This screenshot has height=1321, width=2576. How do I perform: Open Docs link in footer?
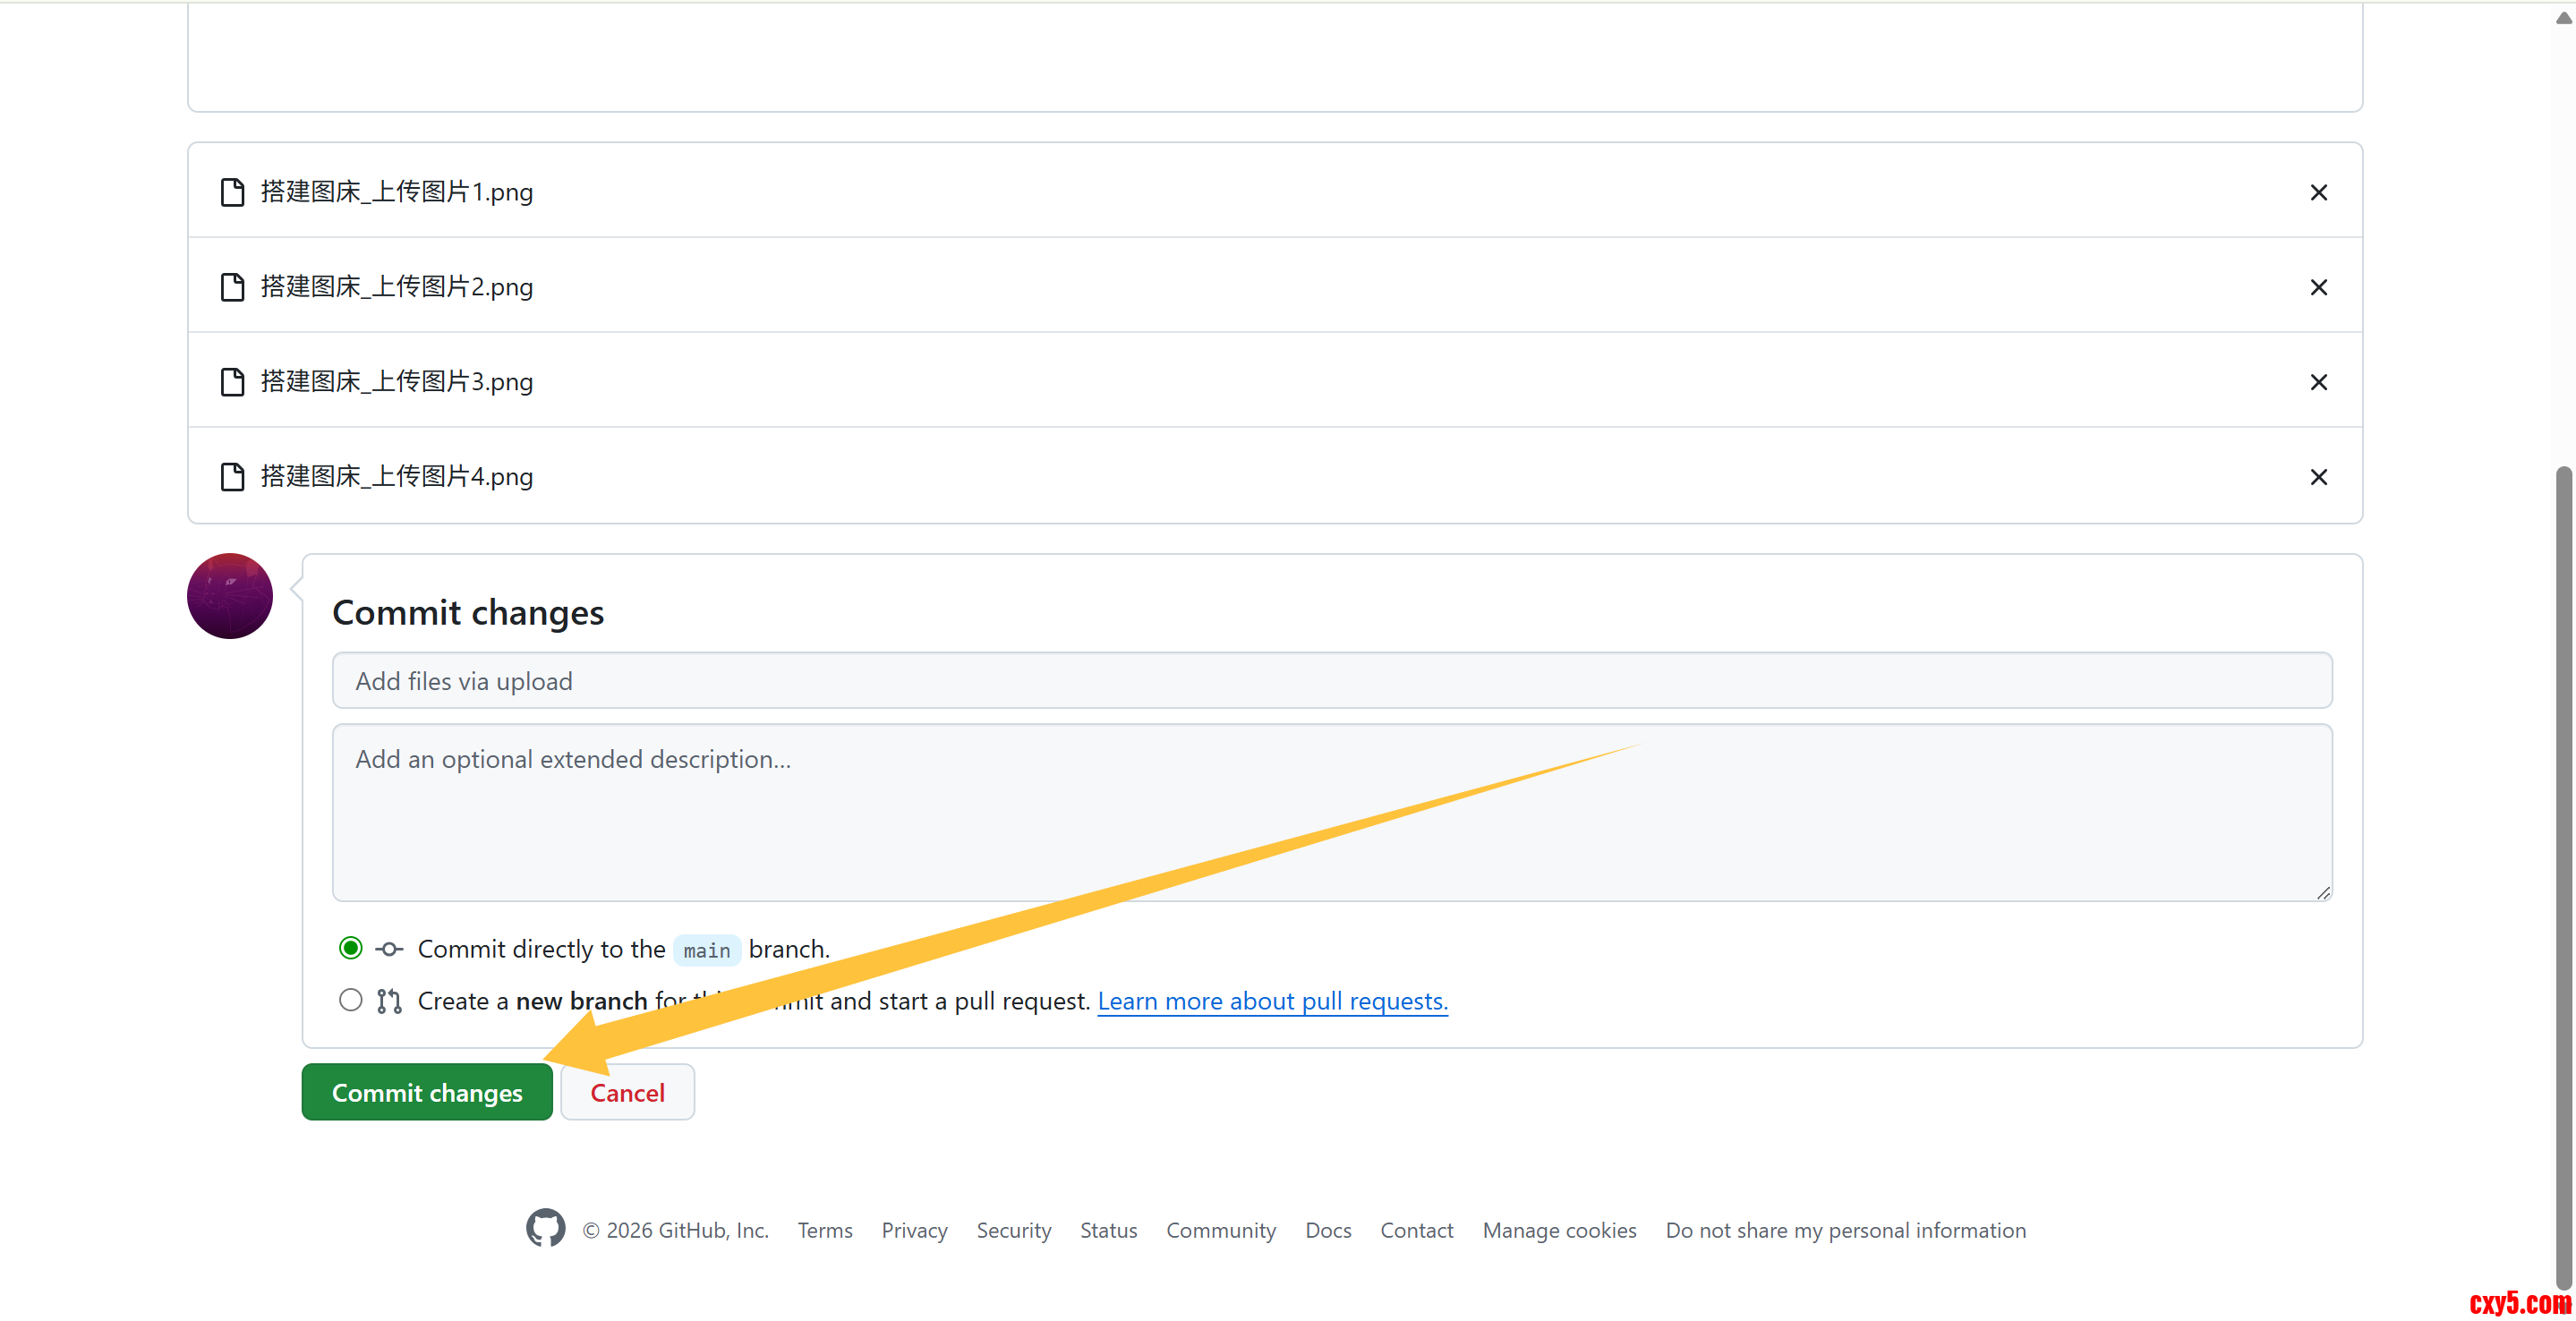[x=1327, y=1230]
